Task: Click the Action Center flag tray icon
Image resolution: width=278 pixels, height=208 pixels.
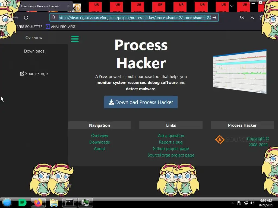Action: pyautogui.click(x=239, y=203)
